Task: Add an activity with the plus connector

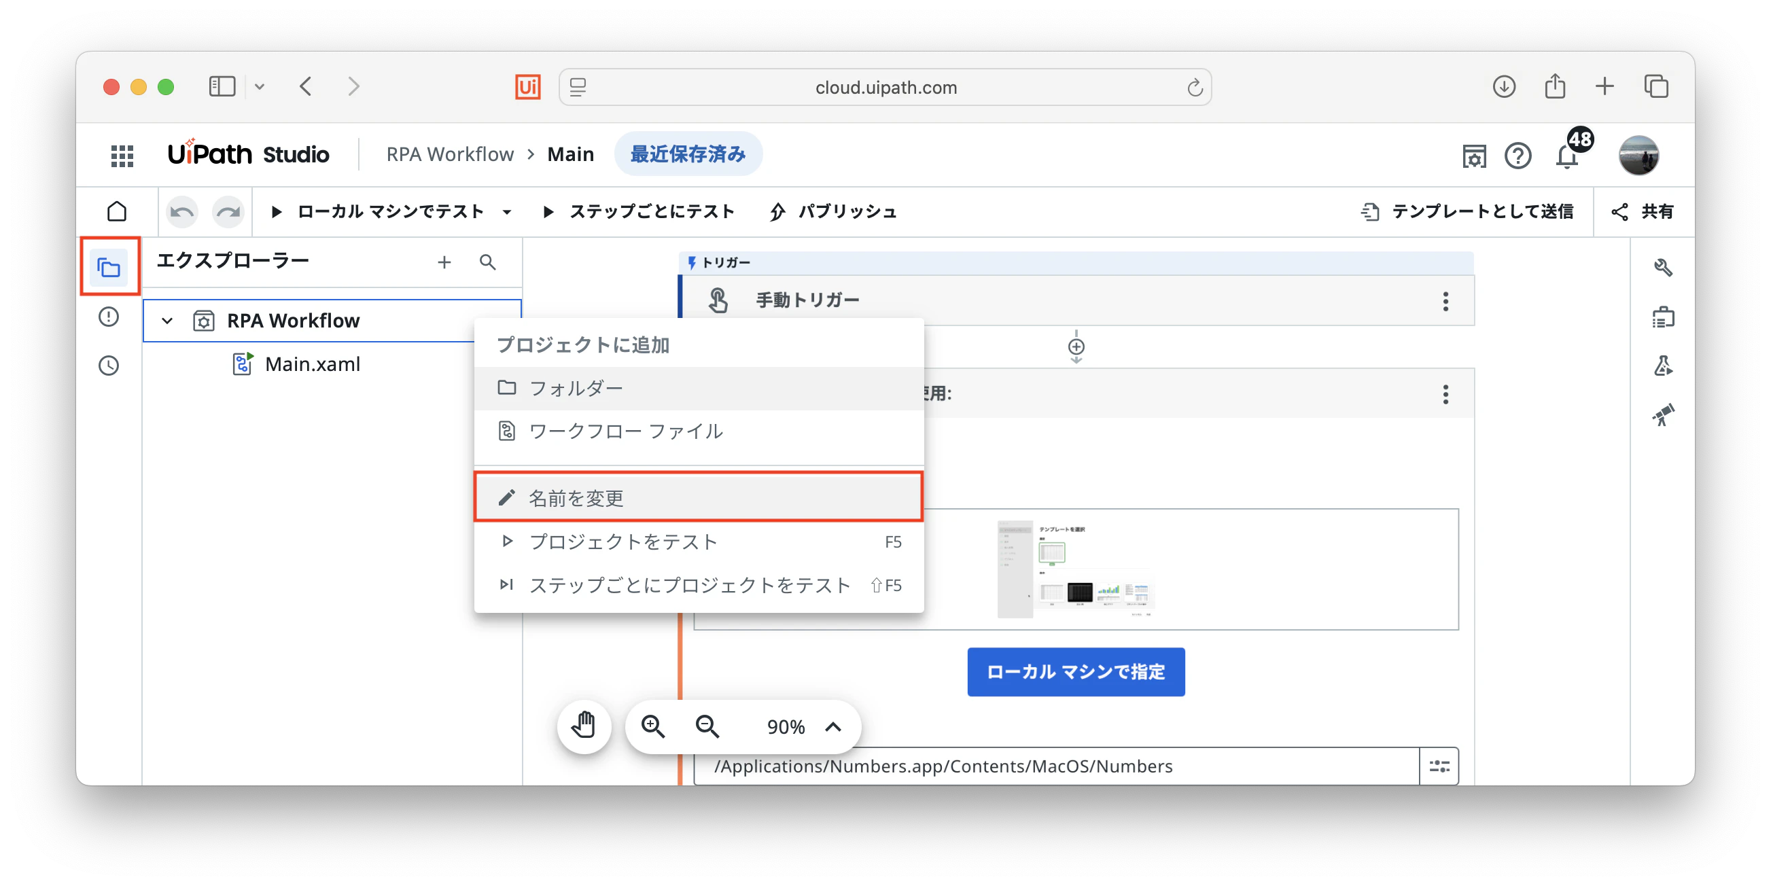Action: coord(1076,347)
